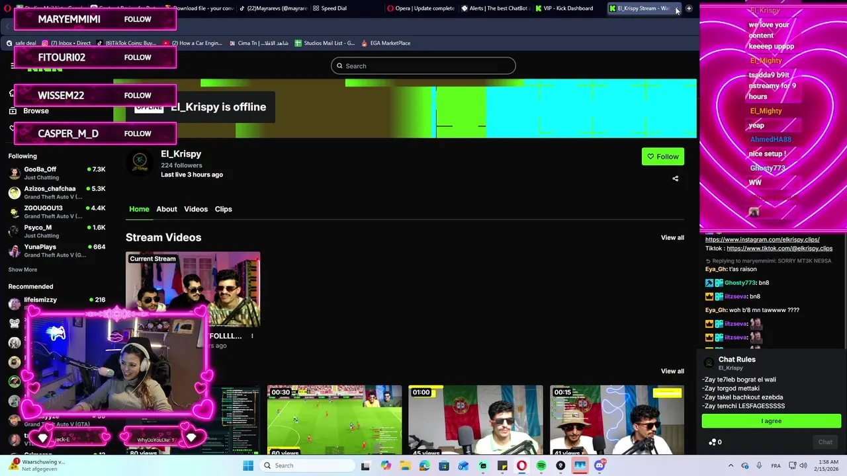Open Outlook from taskbar

[463, 465]
